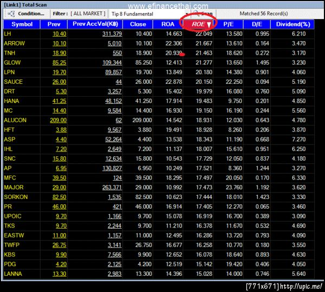The image size is (325, 292).
Task: Select the GLOW symbol
Action: [x=12, y=63]
